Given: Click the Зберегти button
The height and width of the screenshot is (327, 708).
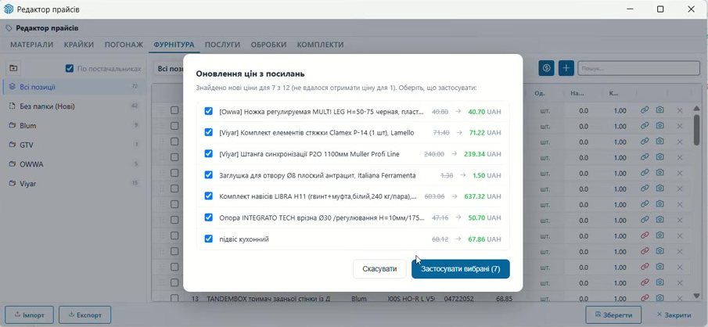Looking at the screenshot, I should 614,314.
